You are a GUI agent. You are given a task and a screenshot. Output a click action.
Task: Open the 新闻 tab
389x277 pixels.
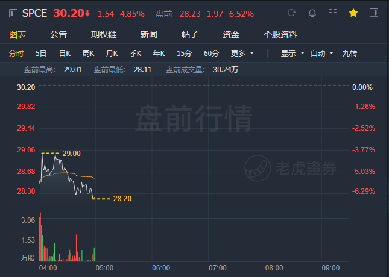tap(149, 34)
